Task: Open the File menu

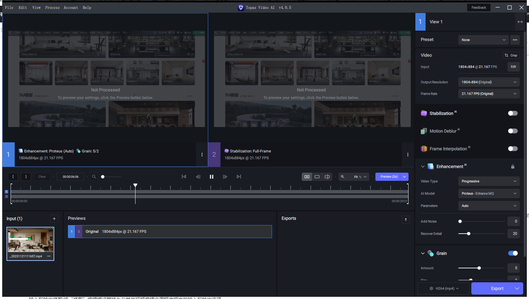Action: (9, 7)
